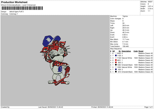Click 'Page 1 of 1' in the footer

[x=149, y=107]
